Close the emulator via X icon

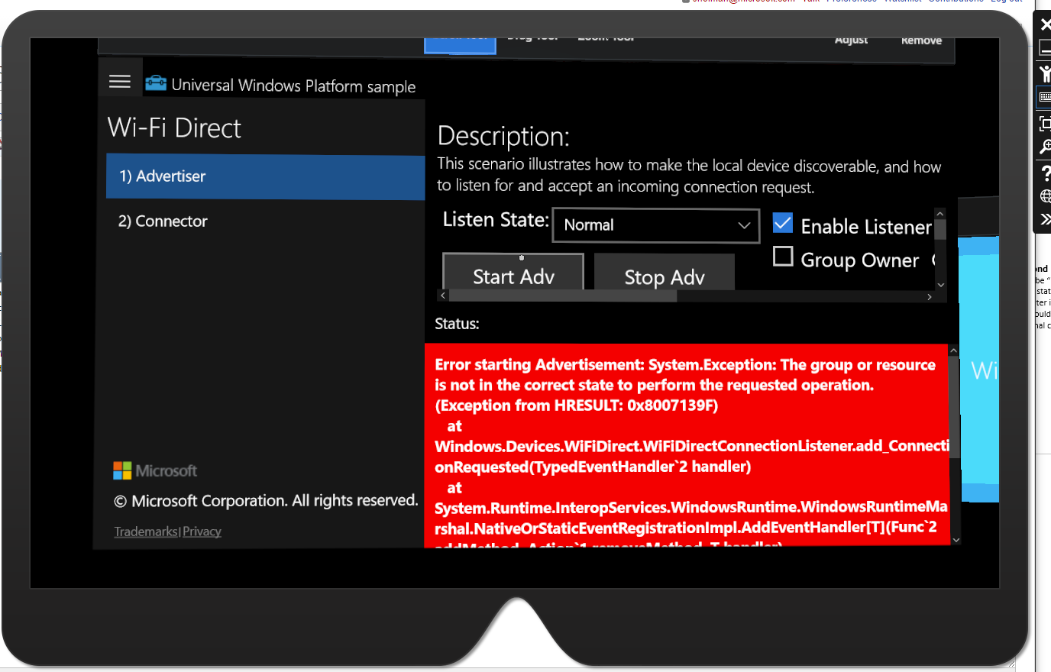(1045, 24)
